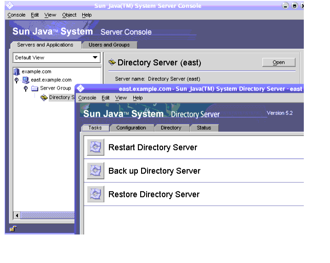This screenshot has width=330, height=263.
Task: Click the padlock icon in Server Console status bar
Action: [x=13, y=229]
